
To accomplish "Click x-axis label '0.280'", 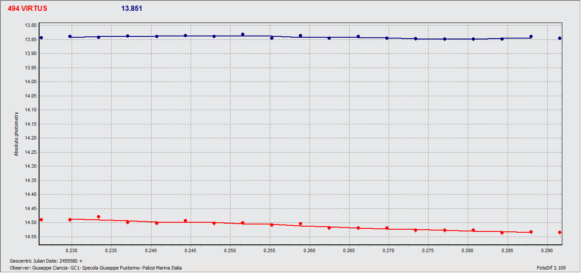I will (468, 250).
